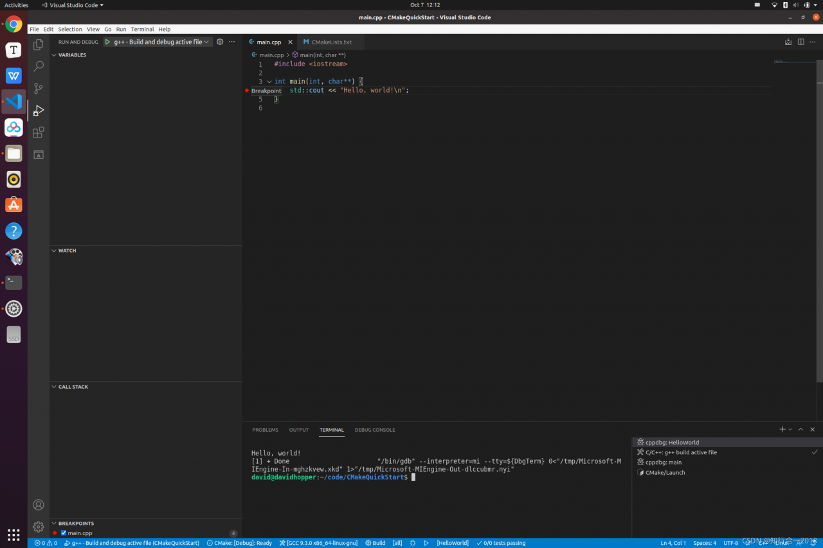Open the Accounts icon in activity bar
The width and height of the screenshot is (823, 548).
tap(39, 505)
